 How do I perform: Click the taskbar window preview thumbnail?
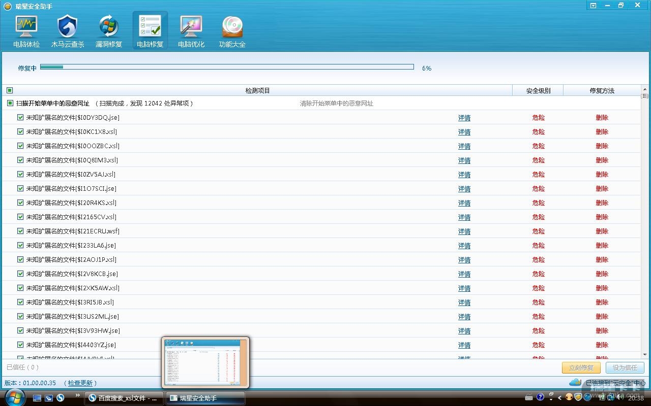205,362
